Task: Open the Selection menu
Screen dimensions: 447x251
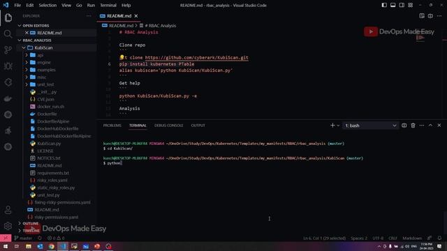Action: [x=47, y=5]
